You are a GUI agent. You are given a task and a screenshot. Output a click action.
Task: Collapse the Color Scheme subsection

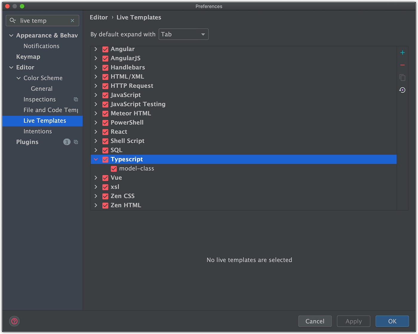click(x=19, y=78)
